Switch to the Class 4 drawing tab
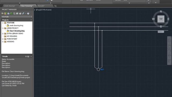This screenshot has height=97, width=172. pos(27,6)
